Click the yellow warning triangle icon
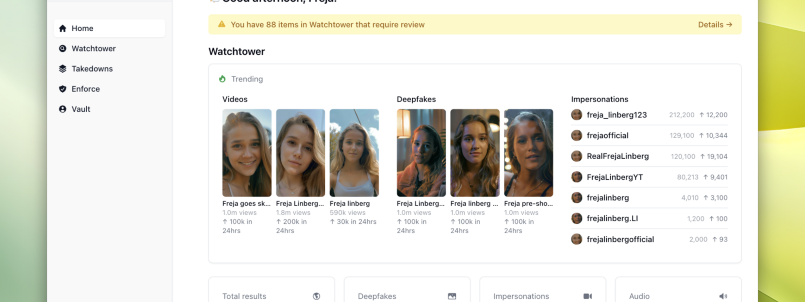 (221, 24)
